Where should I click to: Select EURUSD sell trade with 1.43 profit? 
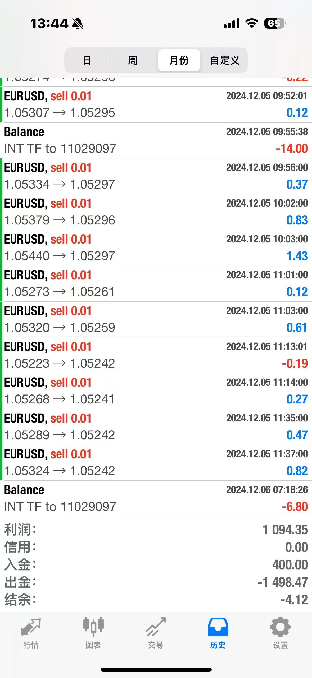coord(156,248)
